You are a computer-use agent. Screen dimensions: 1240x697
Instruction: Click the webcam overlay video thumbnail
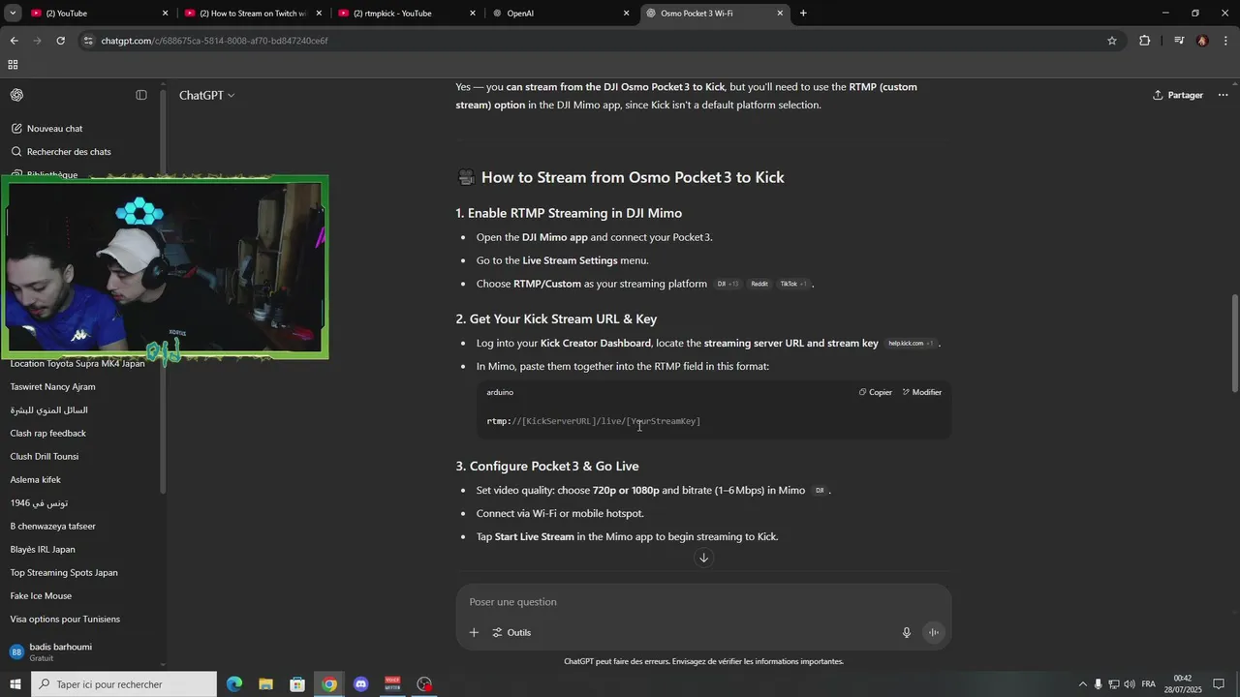(165, 266)
